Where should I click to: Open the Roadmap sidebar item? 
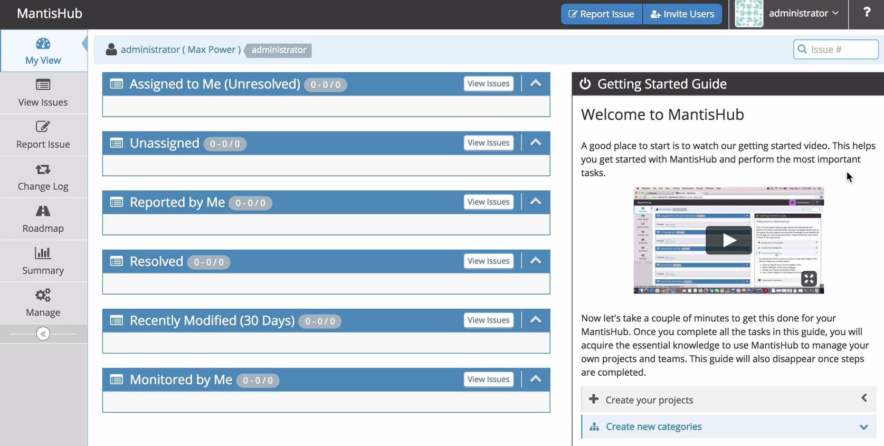point(43,220)
